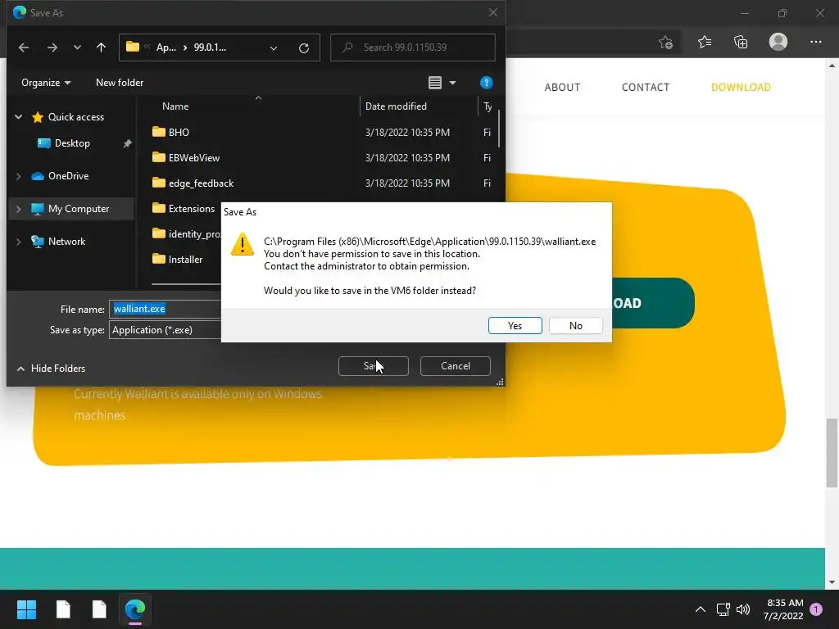Open Edge profile avatar
The image size is (839, 629).
tap(778, 42)
